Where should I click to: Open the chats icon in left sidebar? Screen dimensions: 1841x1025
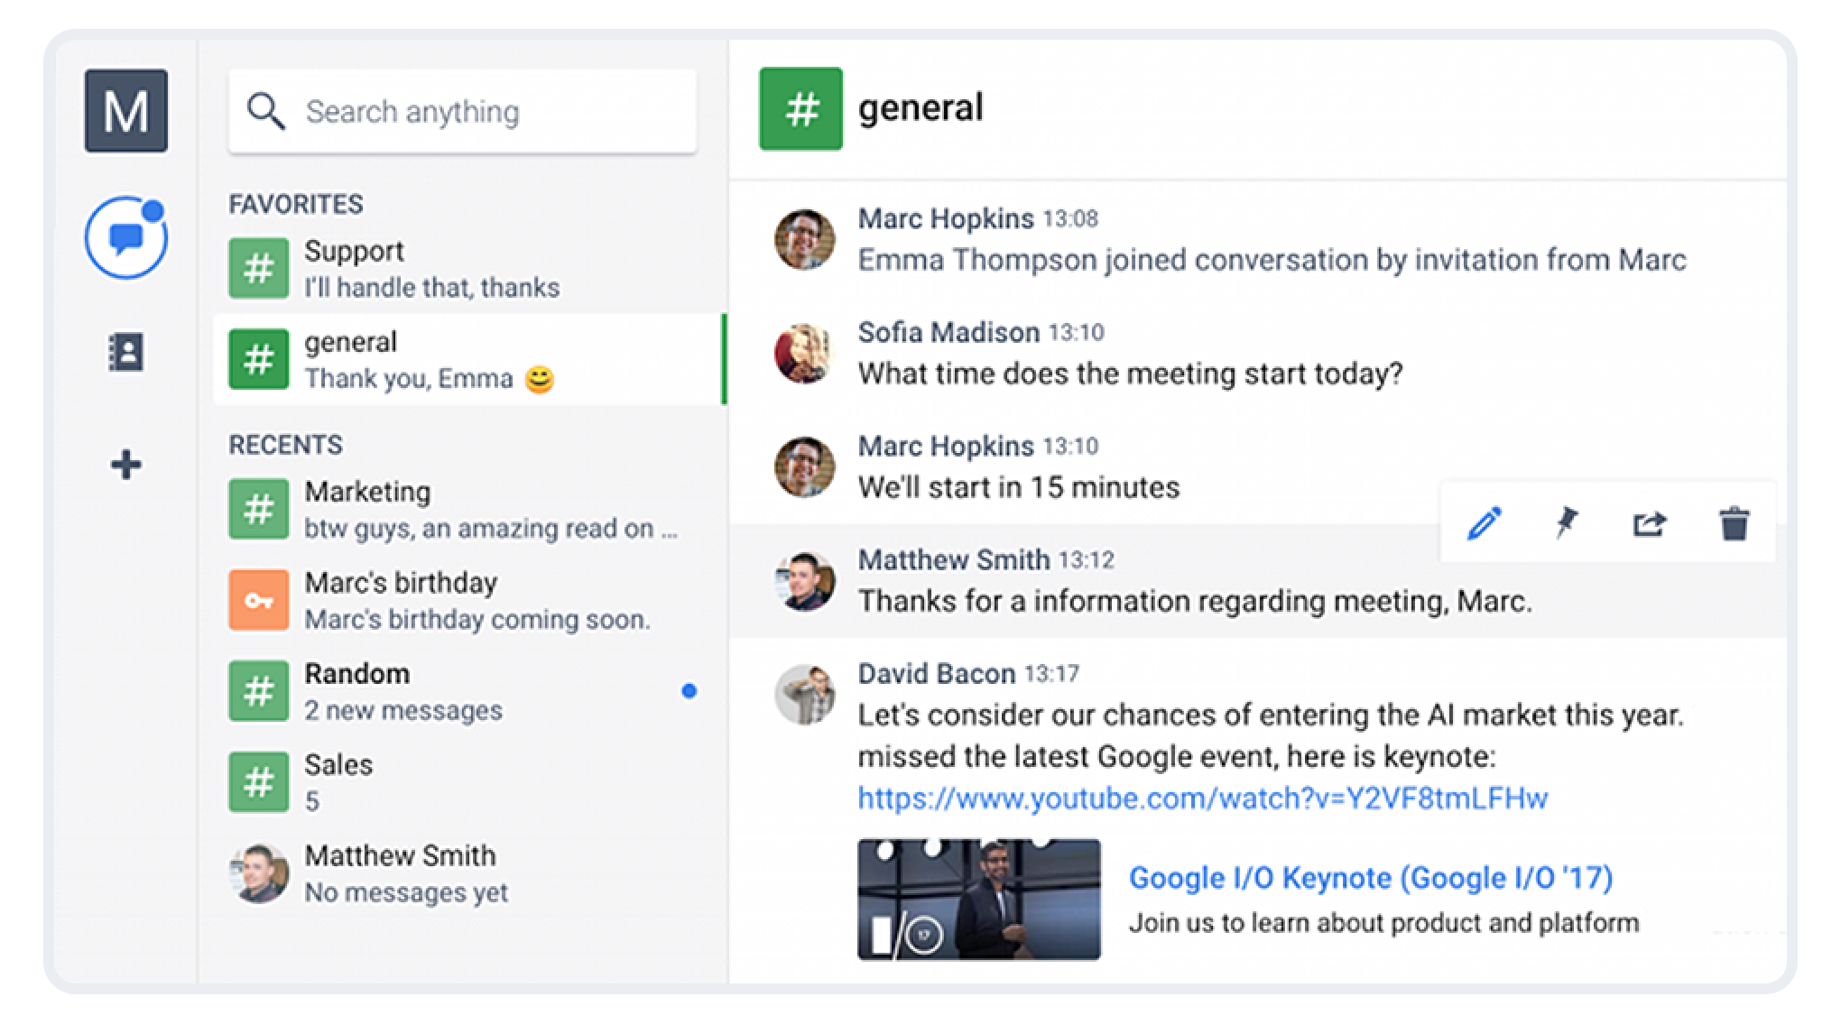125,238
